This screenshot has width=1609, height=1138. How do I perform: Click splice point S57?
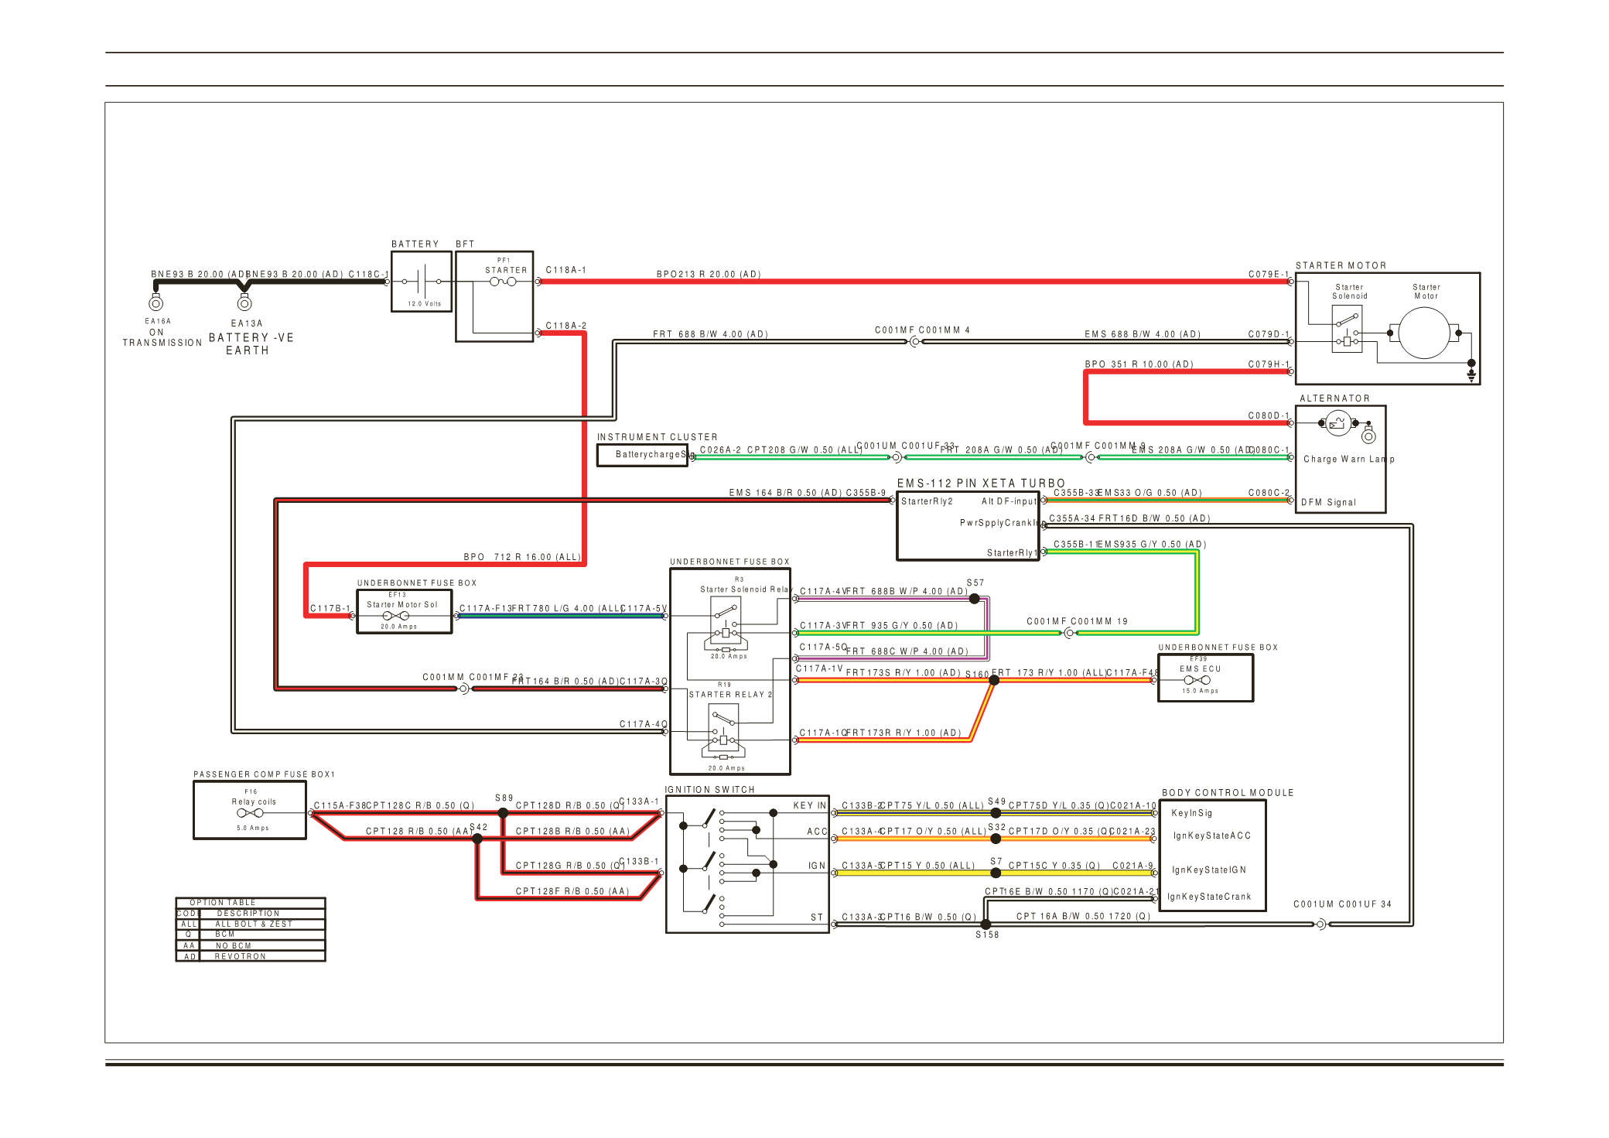click(x=975, y=599)
